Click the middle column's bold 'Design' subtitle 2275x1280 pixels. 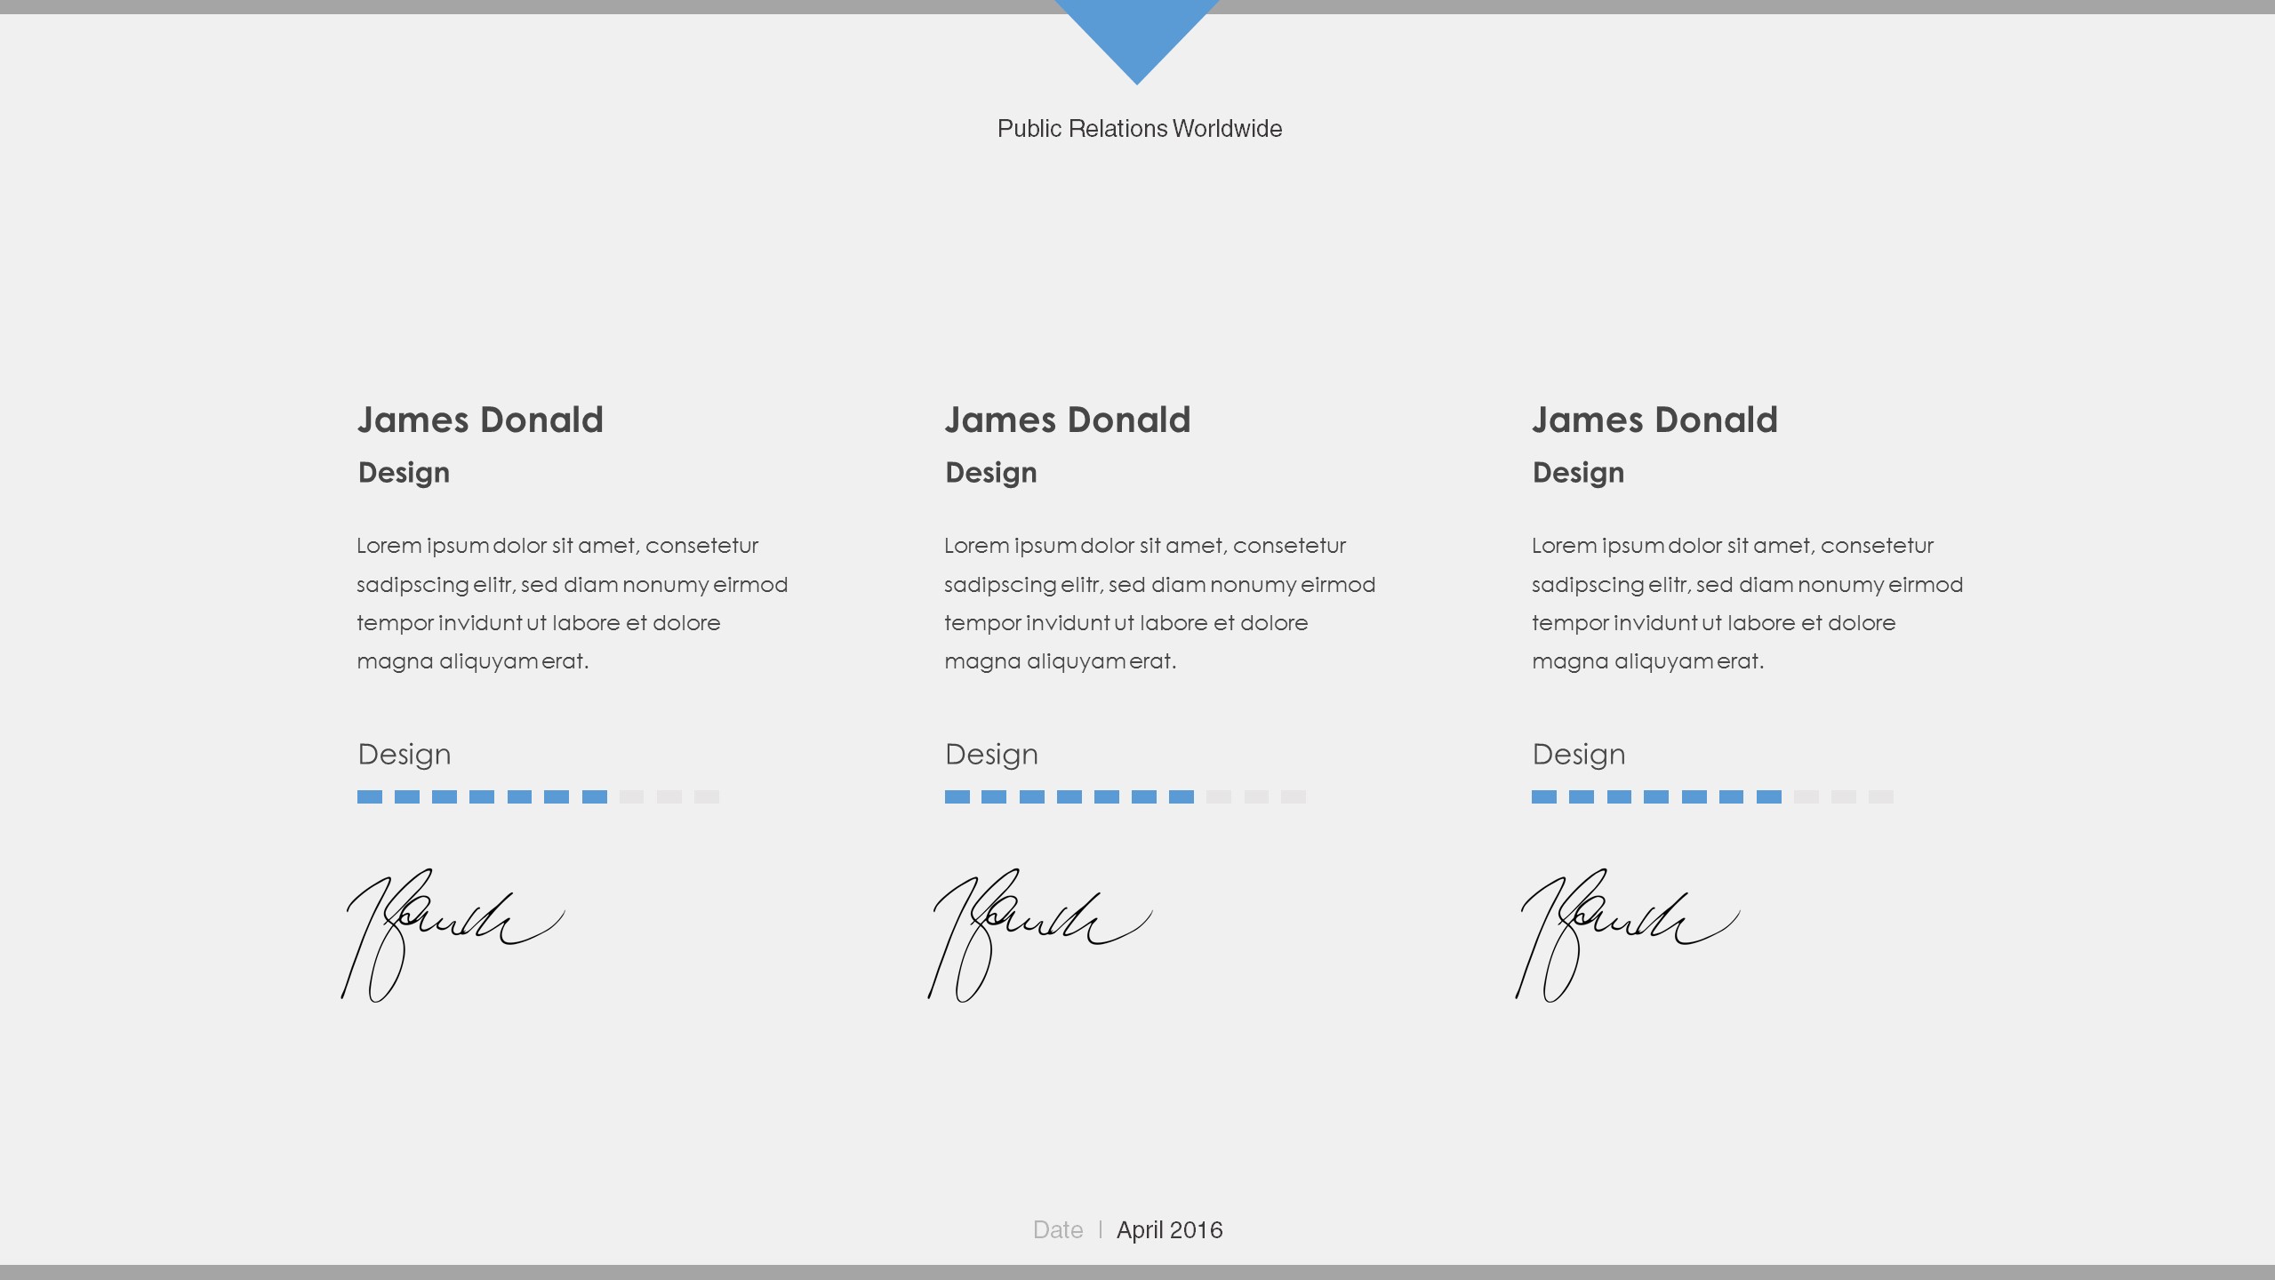point(990,473)
